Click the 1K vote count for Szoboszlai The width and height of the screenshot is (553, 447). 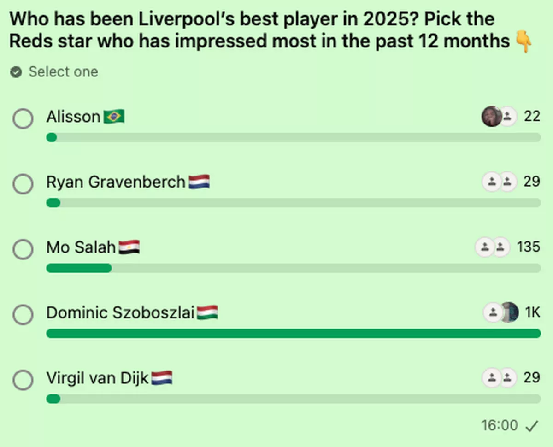point(532,313)
